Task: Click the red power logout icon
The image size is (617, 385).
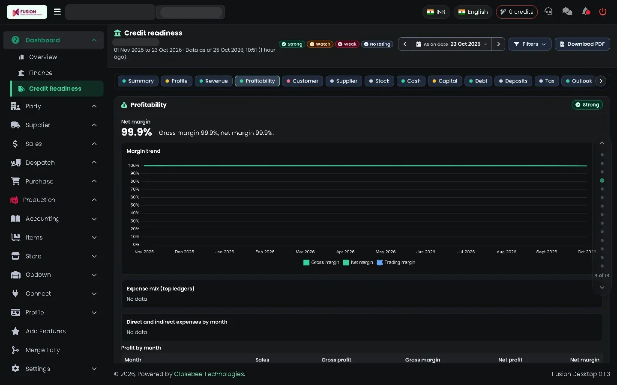Action: point(603,12)
